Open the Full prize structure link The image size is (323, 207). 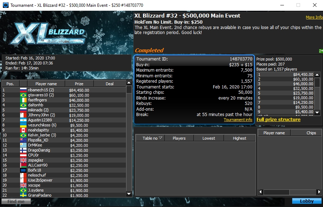pyautogui.click(x=278, y=119)
